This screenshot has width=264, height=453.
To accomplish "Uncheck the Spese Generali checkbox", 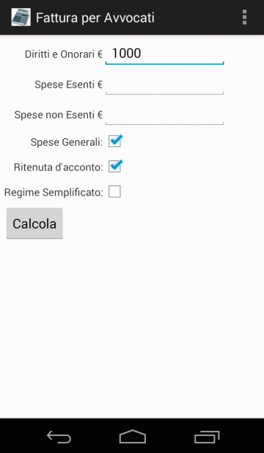I will point(114,141).
